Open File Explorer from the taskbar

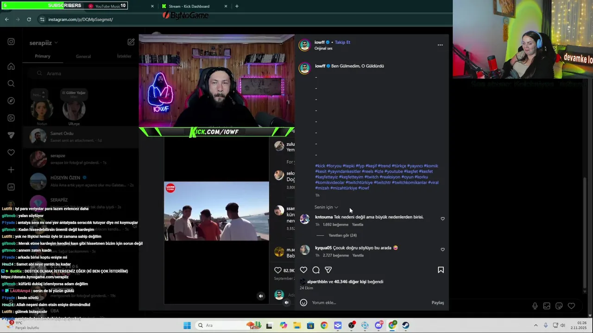297,325
